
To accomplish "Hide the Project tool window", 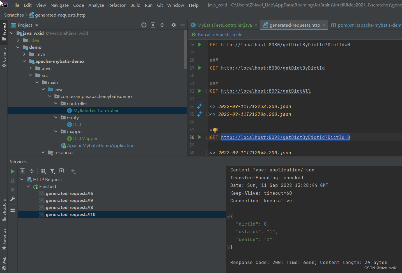I will click(183, 25).
